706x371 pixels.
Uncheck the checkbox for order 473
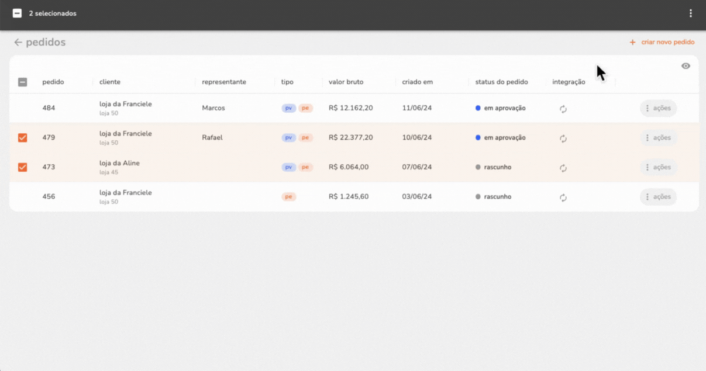click(x=23, y=167)
